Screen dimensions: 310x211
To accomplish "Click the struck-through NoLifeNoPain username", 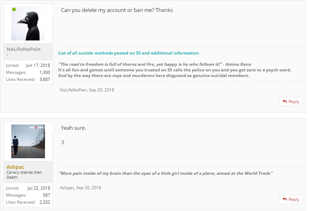I will click(24, 49).
